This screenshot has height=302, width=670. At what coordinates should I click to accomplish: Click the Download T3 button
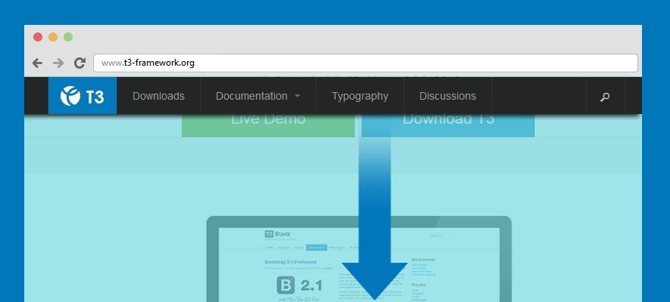point(448,125)
